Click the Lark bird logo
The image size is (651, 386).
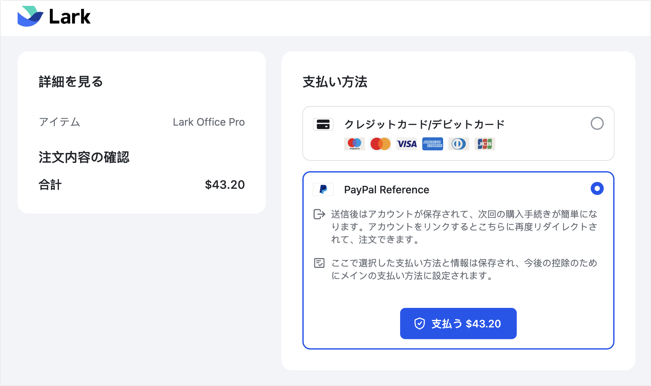pos(30,16)
